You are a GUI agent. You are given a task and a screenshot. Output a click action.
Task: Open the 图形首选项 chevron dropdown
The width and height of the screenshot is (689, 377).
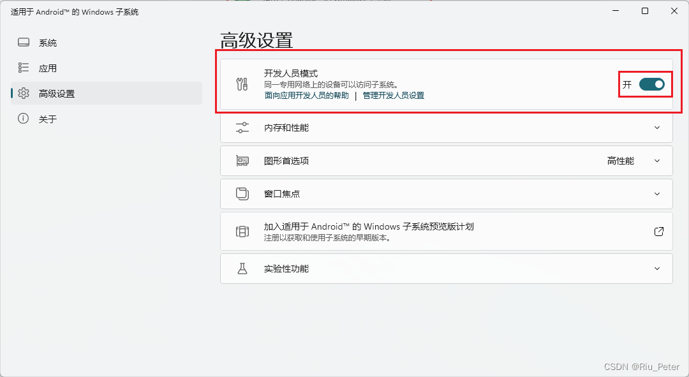click(657, 161)
